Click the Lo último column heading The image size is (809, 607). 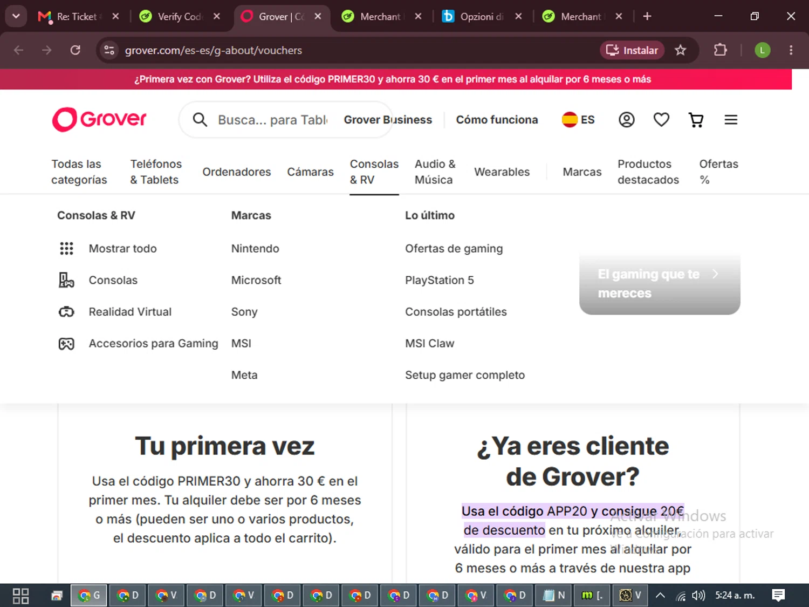click(x=430, y=215)
